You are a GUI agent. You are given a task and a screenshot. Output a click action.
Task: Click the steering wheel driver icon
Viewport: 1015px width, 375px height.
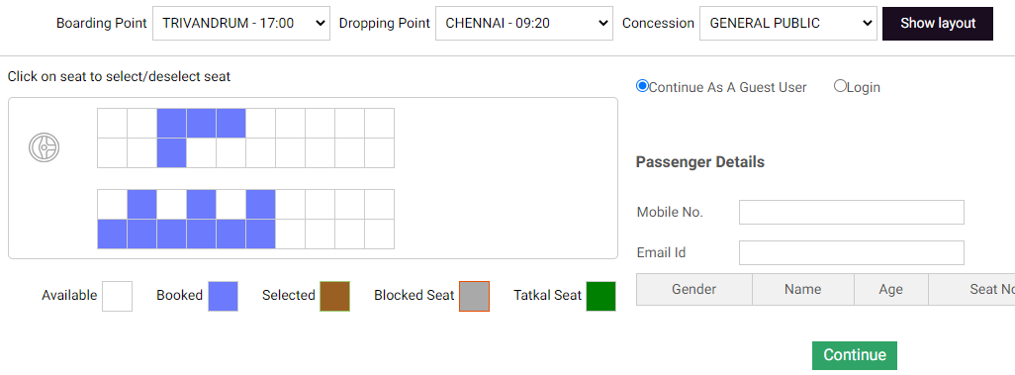click(x=44, y=147)
